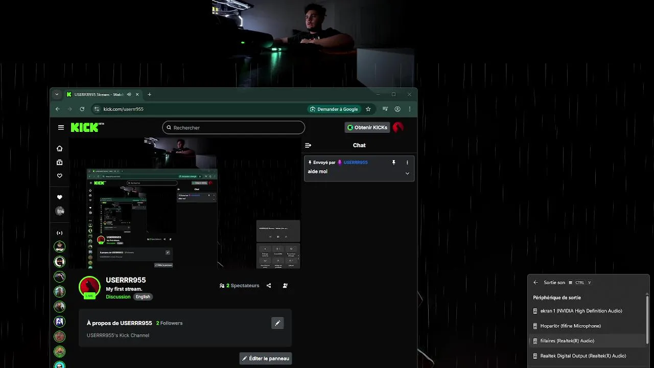The width and height of the screenshot is (654, 368).
Task: Click the filled white heart sidebar icon
Action: click(59, 197)
